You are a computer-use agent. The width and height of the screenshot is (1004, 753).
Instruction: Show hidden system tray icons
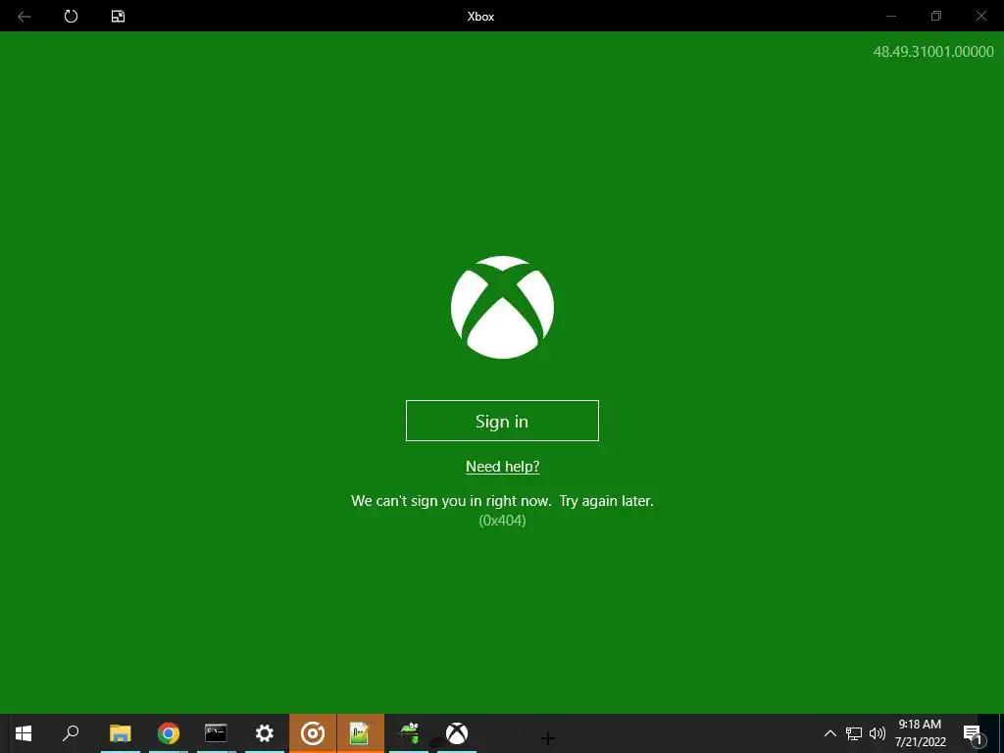tap(829, 733)
